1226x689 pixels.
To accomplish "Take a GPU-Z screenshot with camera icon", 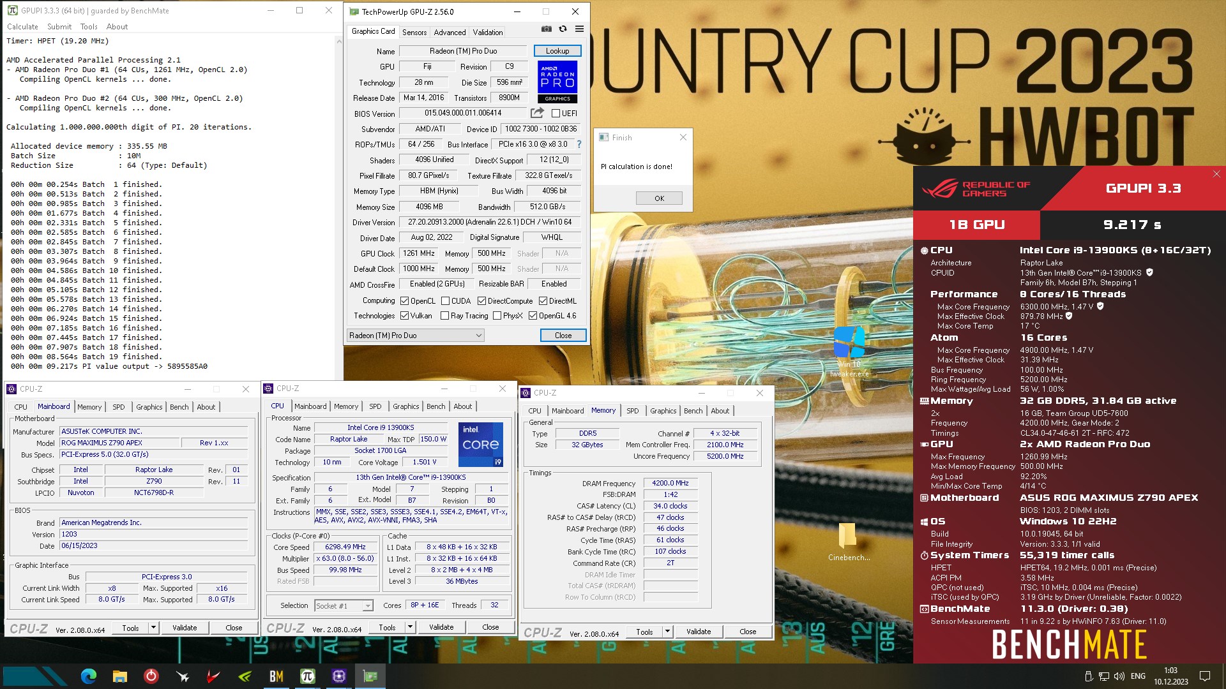I will [547, 29].
